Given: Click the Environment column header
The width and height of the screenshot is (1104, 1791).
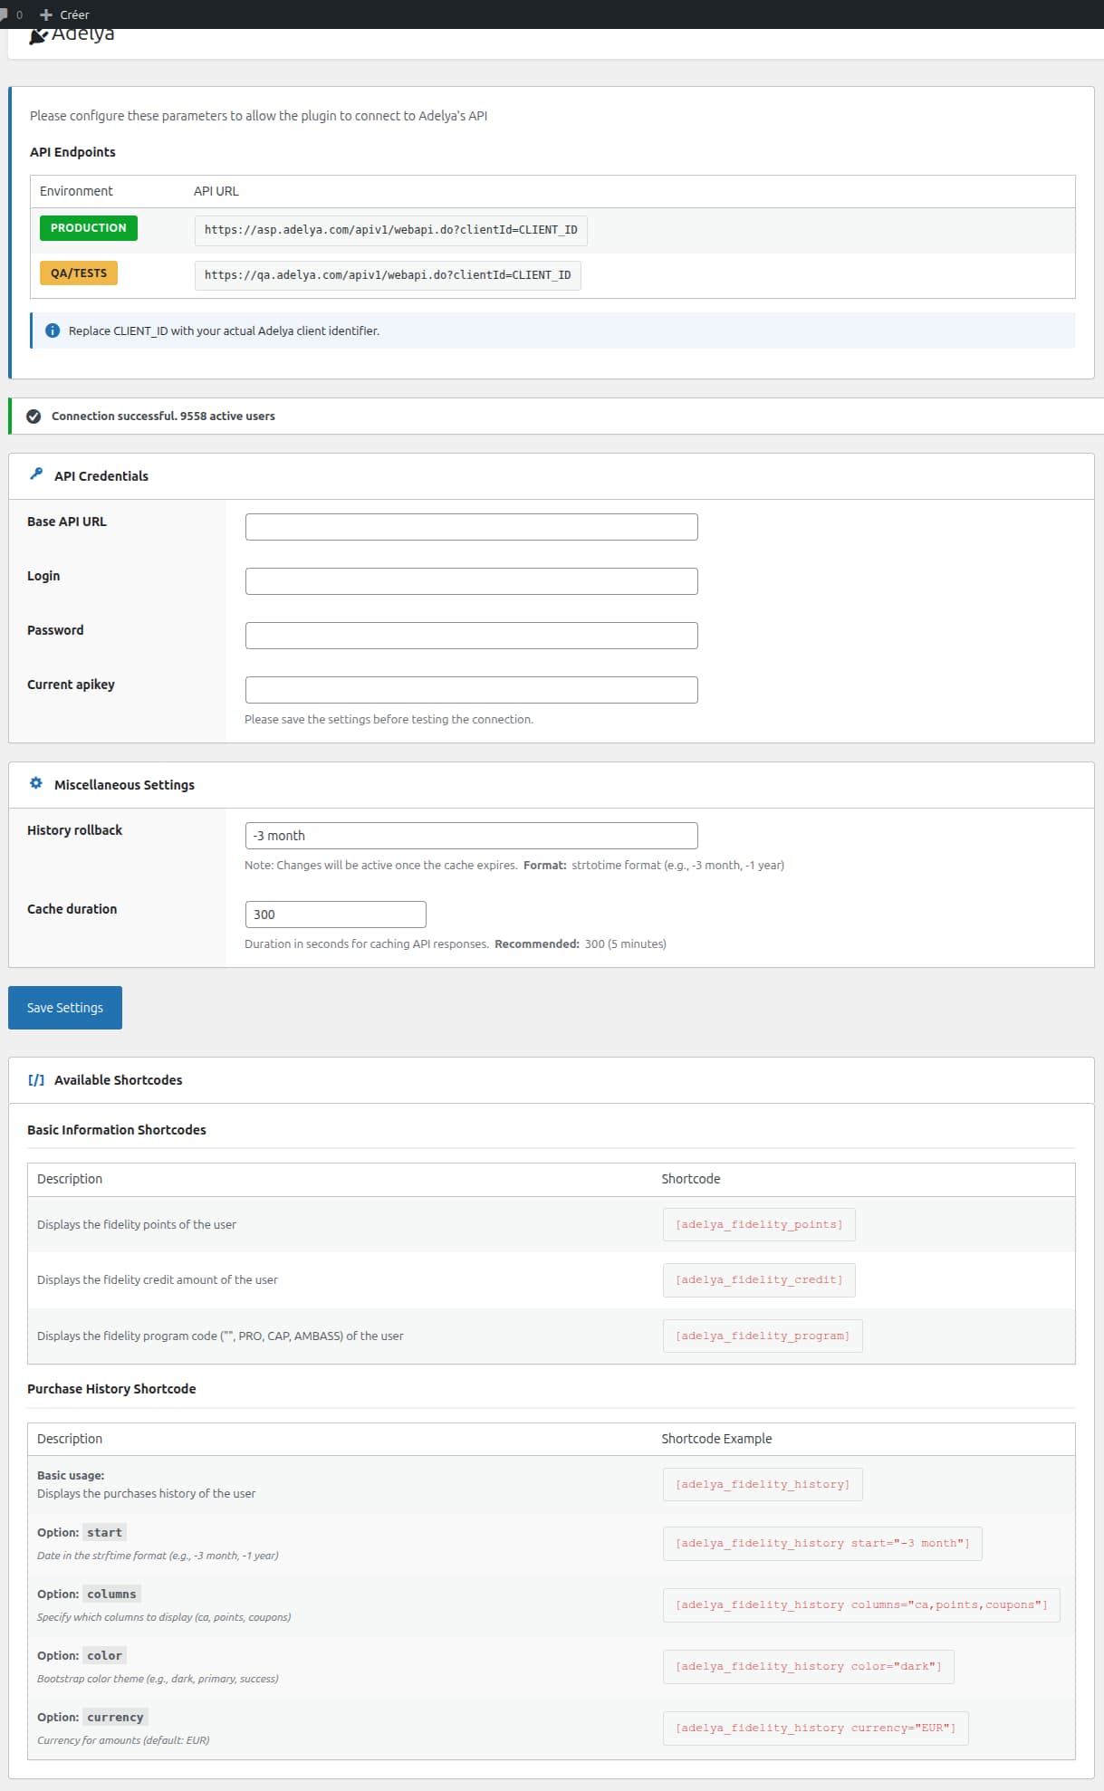Looking at the screenshot, I should point(76,191).
